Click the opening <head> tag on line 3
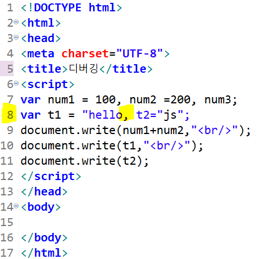 (x=41, y=39)
